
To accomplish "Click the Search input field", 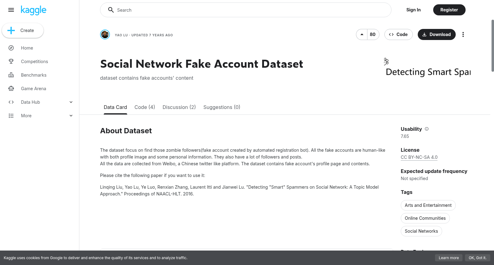I will 246,10.
